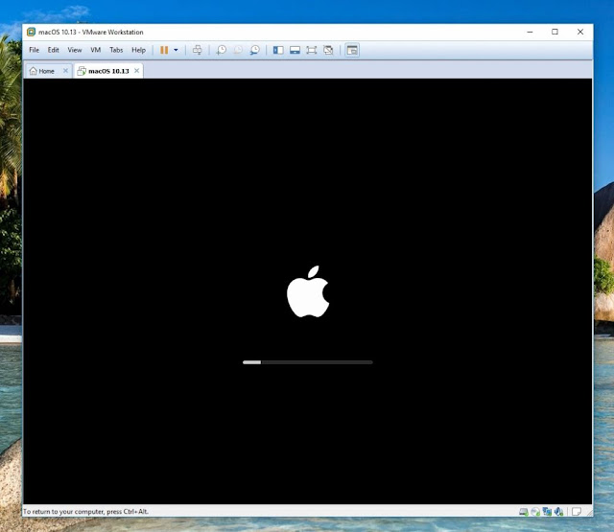Revert the virtual machine to its snapshot

tap(238, 50)
